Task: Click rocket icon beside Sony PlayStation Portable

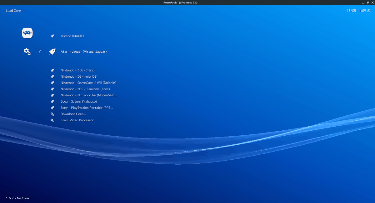Action: (52, 108)
